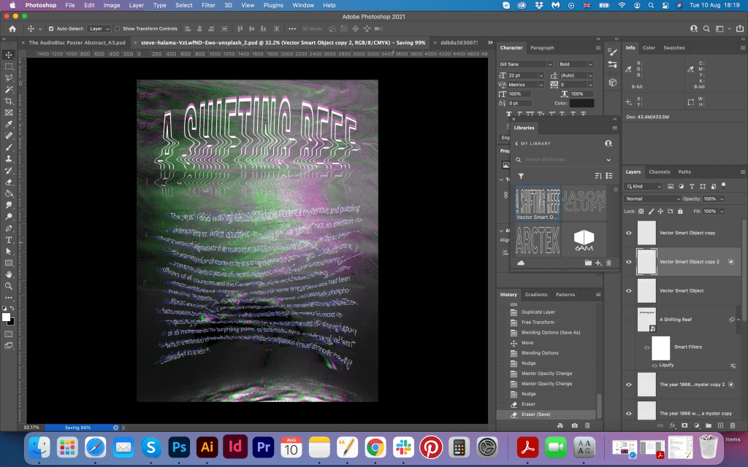Go back via MY LIBRARY link
The height and width of the screenshot is (467, 748).
[x=531, y=143]
